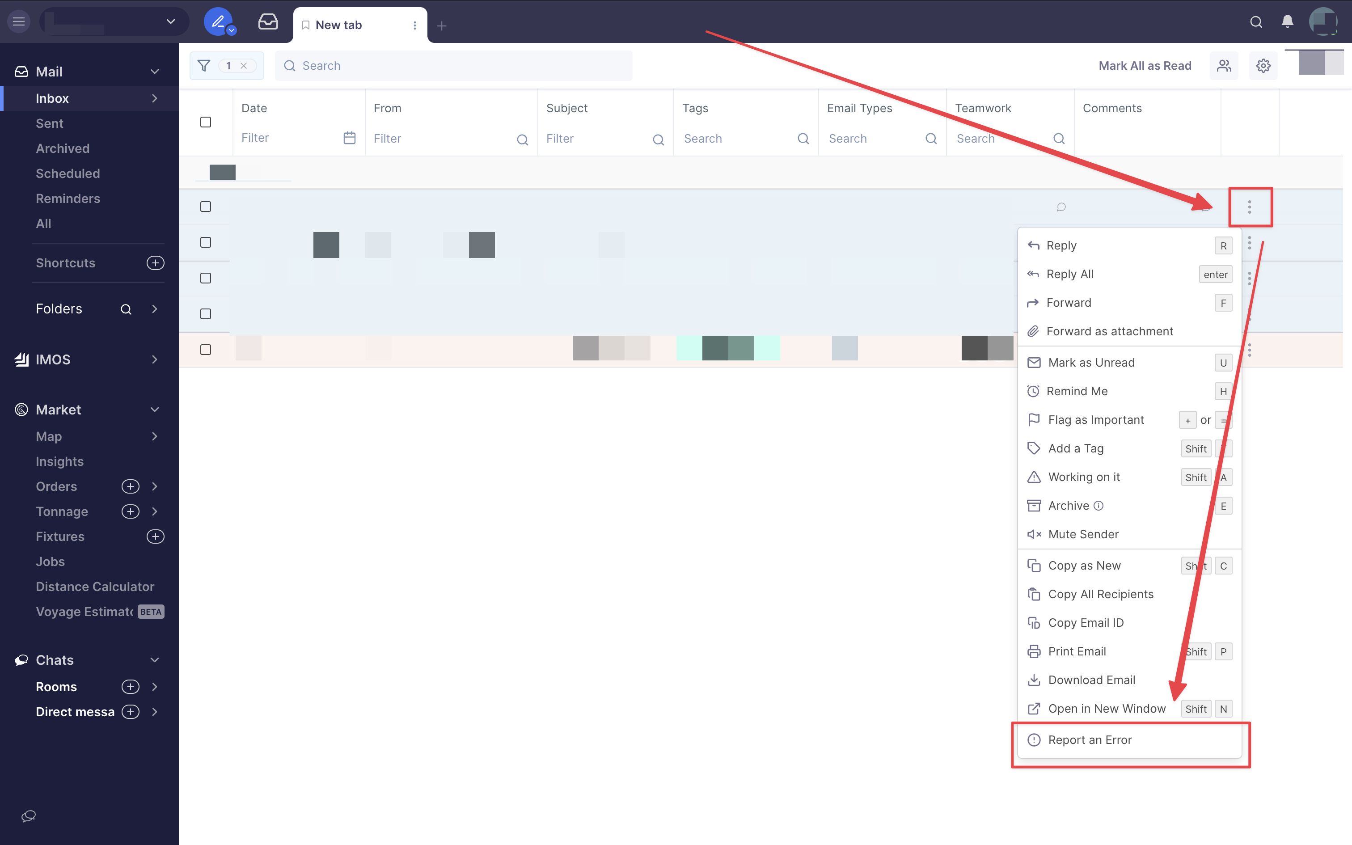
Task: Select Report an Error menu item
Action: click(1090, 740)
